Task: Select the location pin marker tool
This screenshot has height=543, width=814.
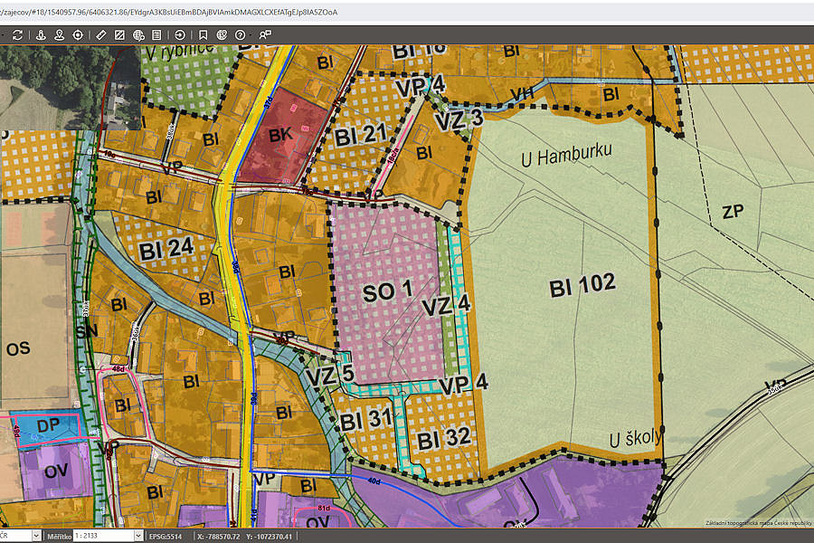Action: pos(59,34)
